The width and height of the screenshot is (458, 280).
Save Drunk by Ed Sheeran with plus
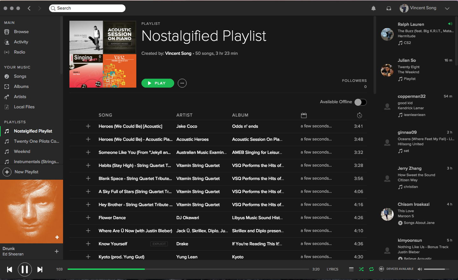coord(57,251)
